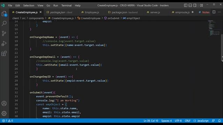This screenshot has width=223, height=125.
Task: Change encoding via UTF-8 indicator
Action: pyautogui.click(x=178, y=121)
